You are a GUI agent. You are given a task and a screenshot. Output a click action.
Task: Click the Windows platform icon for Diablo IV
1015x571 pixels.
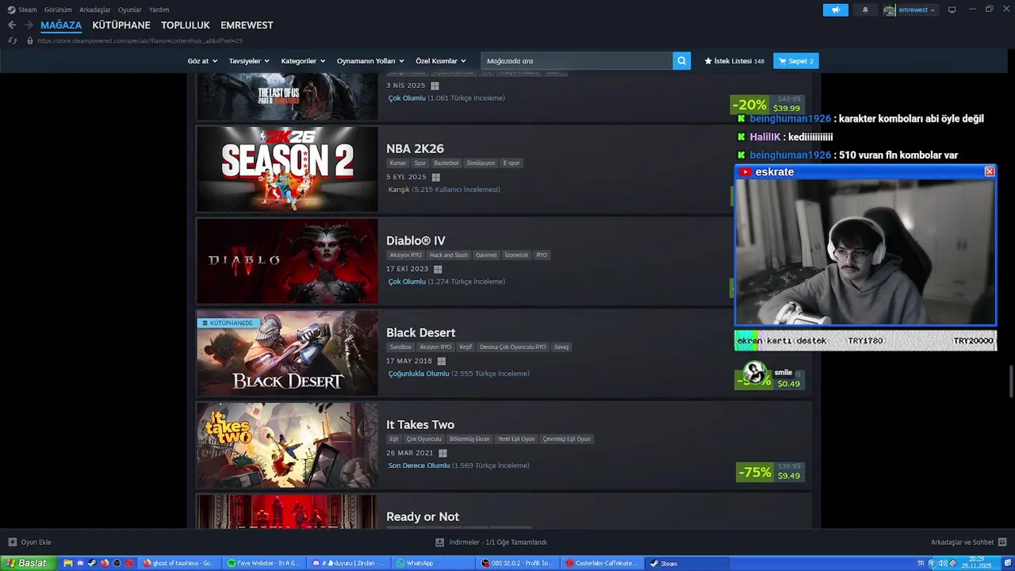pos(438,269)
